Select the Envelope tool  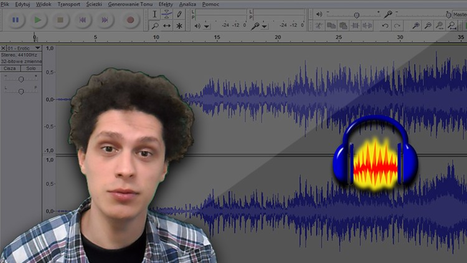(167, 14)
